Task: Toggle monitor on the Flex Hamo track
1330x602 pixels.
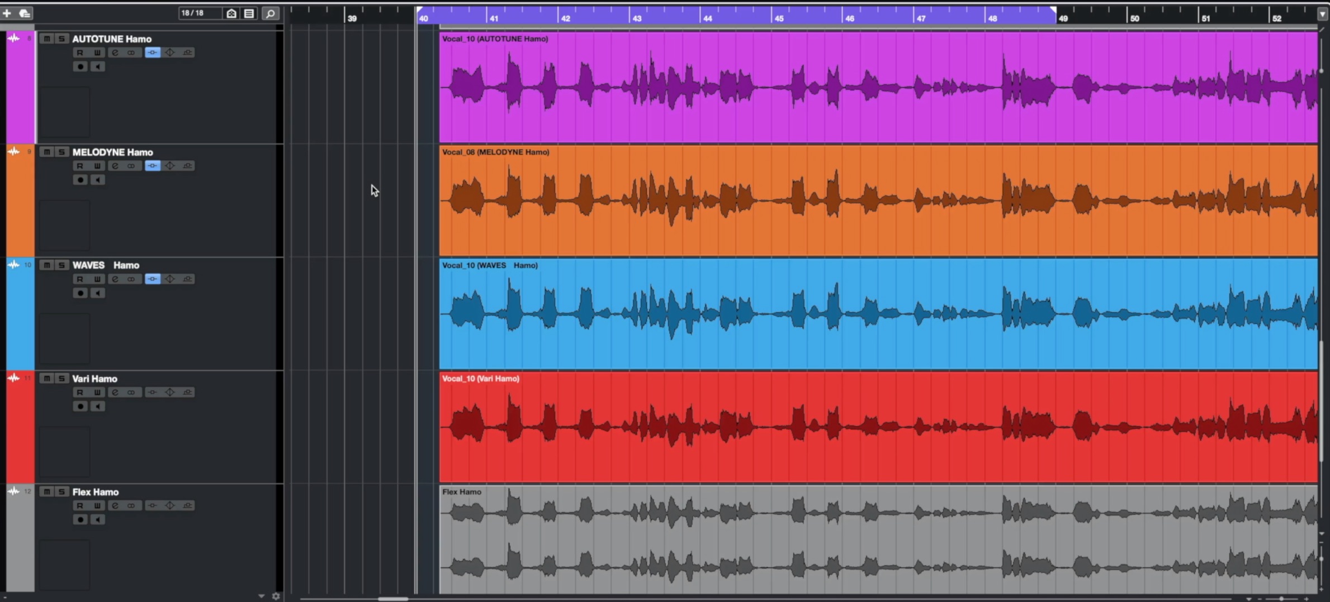Action: pyautogui.click(x=98, y=520)
